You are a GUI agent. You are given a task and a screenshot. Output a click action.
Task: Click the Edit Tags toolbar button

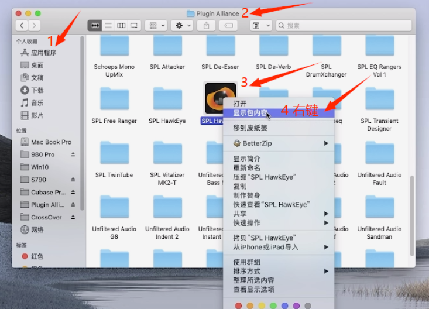click(x=228, y=25)
